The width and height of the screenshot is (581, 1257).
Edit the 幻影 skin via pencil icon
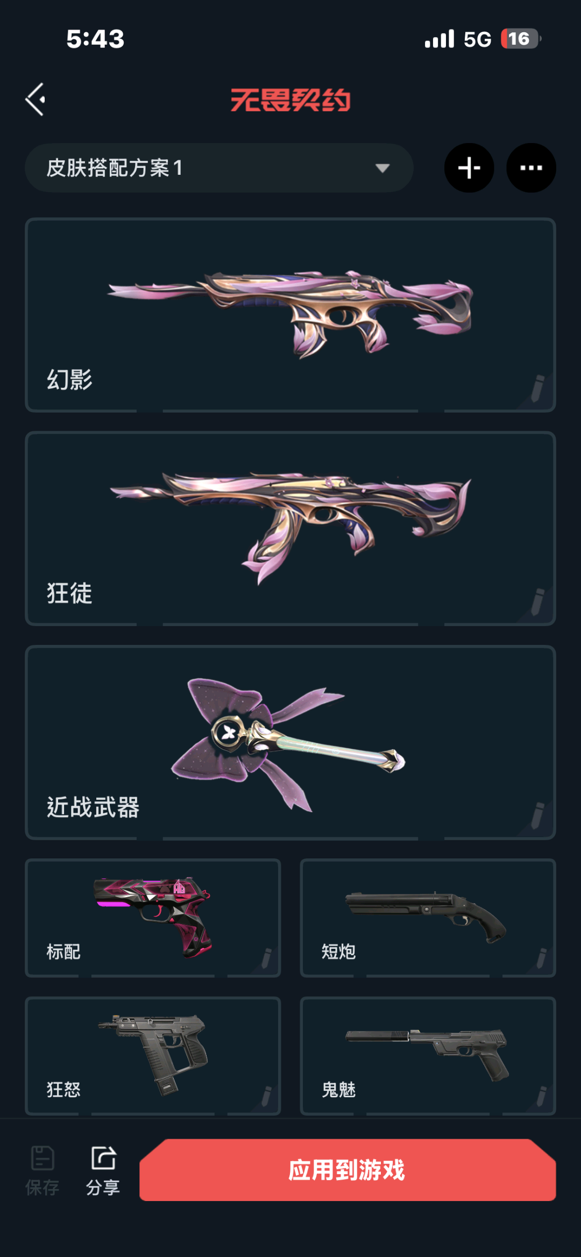(537, 388)
